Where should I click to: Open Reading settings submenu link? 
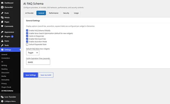coord(5,69)
